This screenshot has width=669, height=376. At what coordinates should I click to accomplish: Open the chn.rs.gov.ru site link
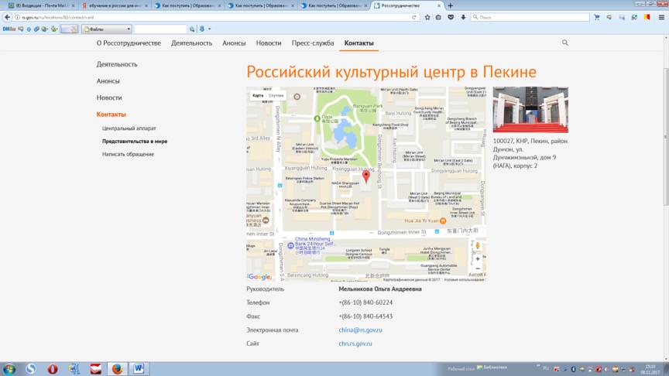355,344
